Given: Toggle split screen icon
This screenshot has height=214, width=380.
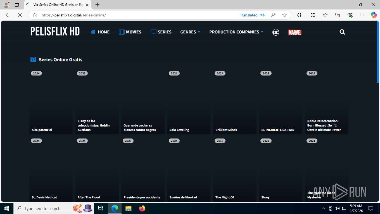Looking at the screenshot, I should tap(313, 15).
